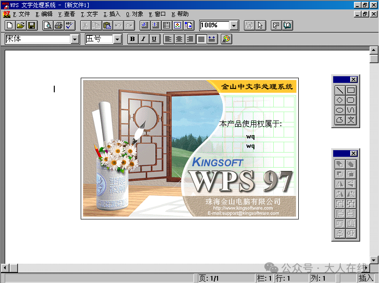The height and width of the screenshot is (283, 379).
Task: Click the WPS document icon in menu bar
Action: [7, 14]
